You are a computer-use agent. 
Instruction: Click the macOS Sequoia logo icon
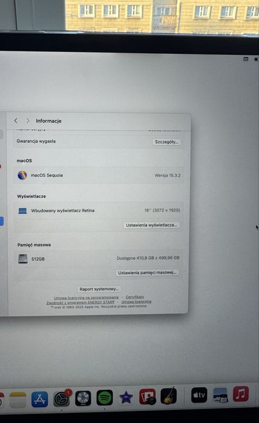(22, 175)
